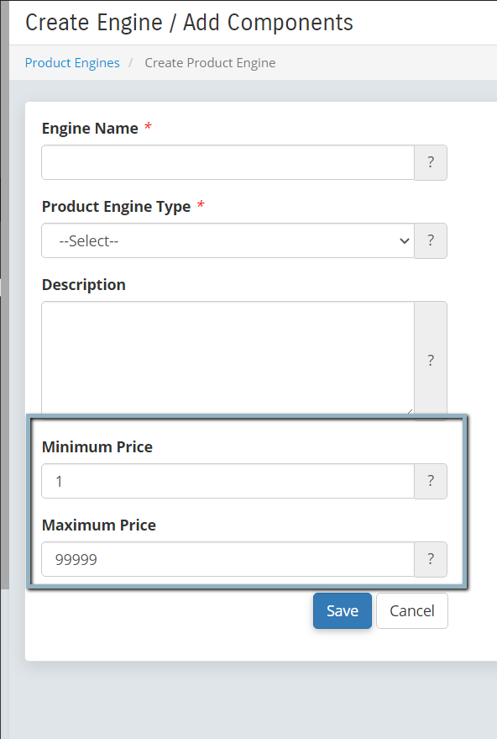Click the Engine Name label
Viewport: 497px width, 739px height.
tap(90, 128)
